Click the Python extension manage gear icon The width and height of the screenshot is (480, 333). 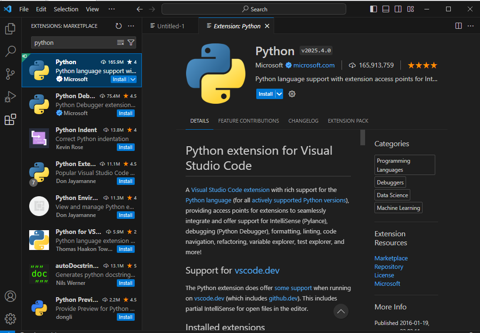click(x=292, y=94)
